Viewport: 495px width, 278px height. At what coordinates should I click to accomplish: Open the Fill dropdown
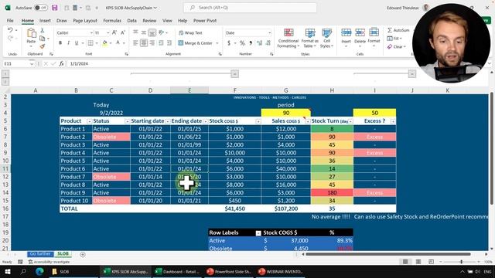[394, 38]
